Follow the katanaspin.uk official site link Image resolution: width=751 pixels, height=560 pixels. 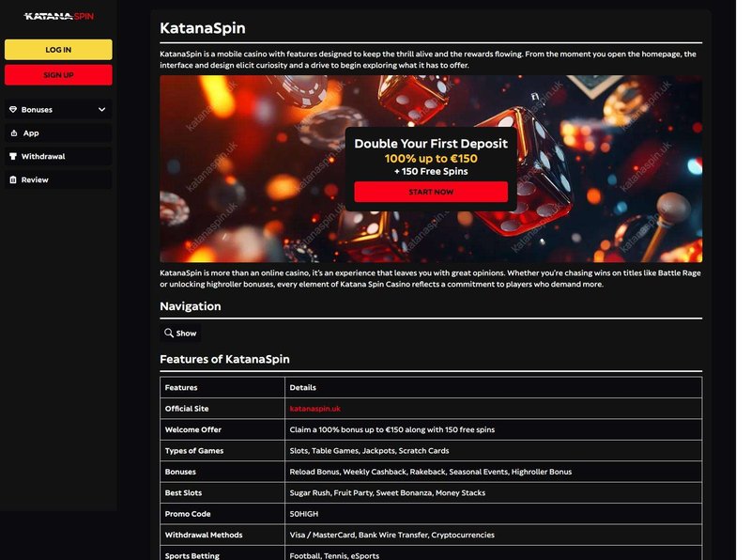point(315,409)
